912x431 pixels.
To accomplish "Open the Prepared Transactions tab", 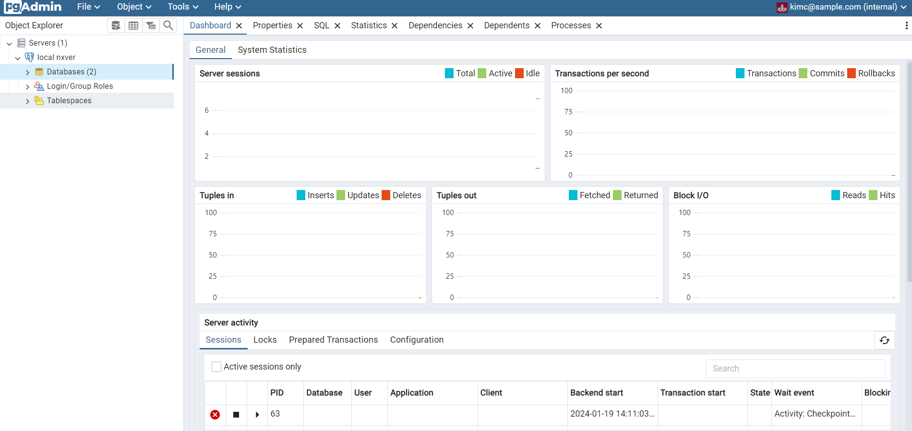I will [x=333, y=340].
